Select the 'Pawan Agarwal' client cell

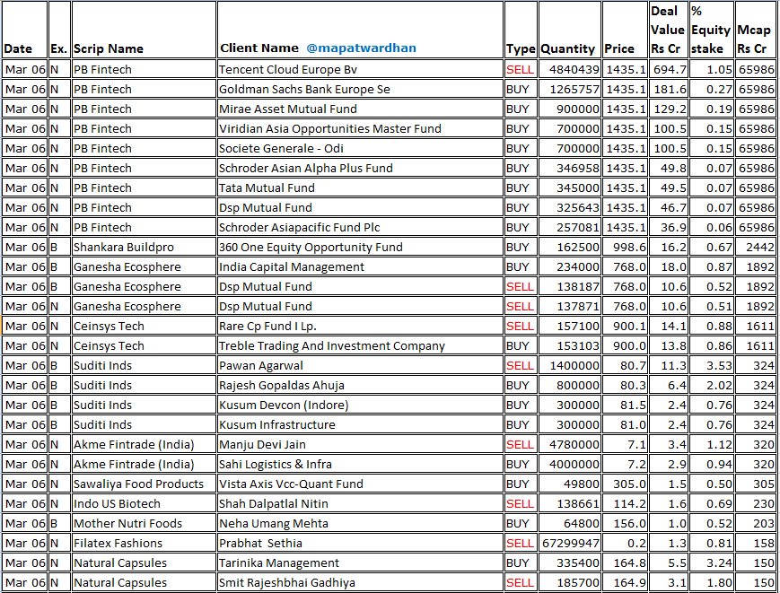coord(360,365)
